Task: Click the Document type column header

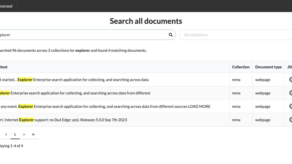Action: 268,67
